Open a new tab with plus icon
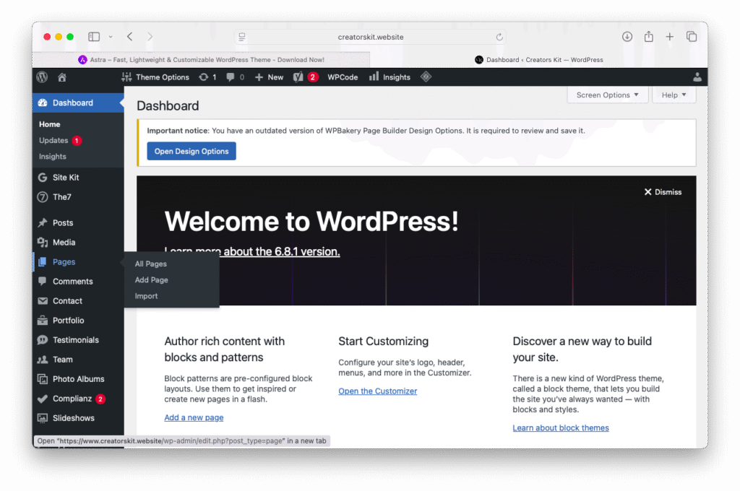This screenshot has height=491, width=740. [670, 36]
